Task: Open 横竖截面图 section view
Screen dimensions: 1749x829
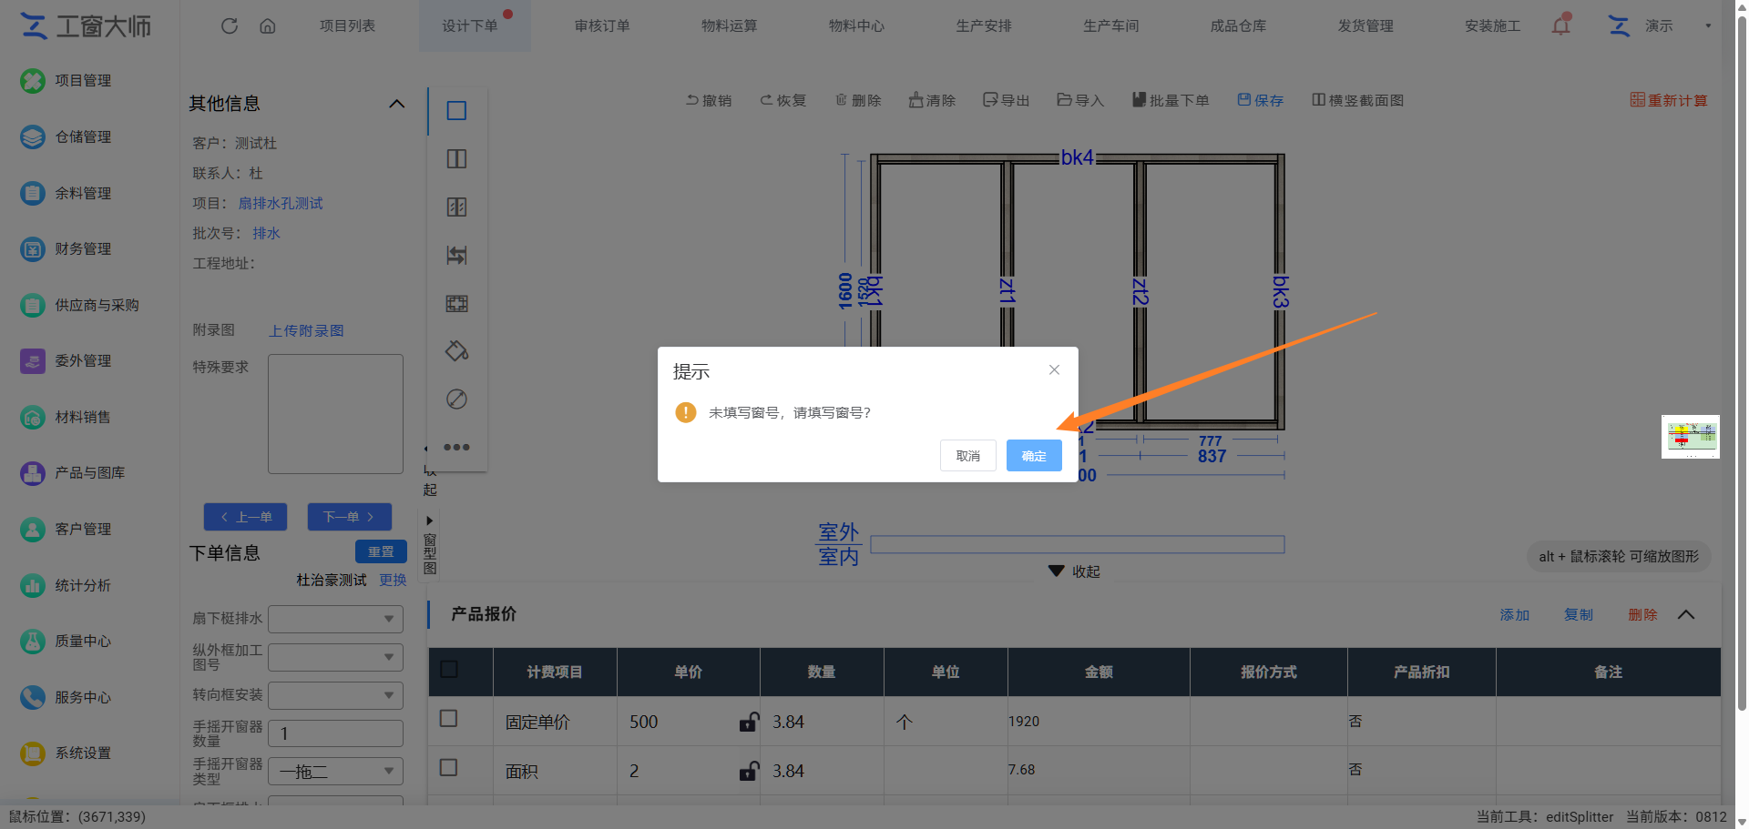Action: click(1358, 100)
